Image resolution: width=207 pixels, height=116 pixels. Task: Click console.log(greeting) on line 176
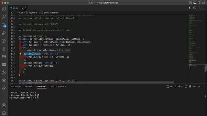pyautogui.click(x=39, y=66)
